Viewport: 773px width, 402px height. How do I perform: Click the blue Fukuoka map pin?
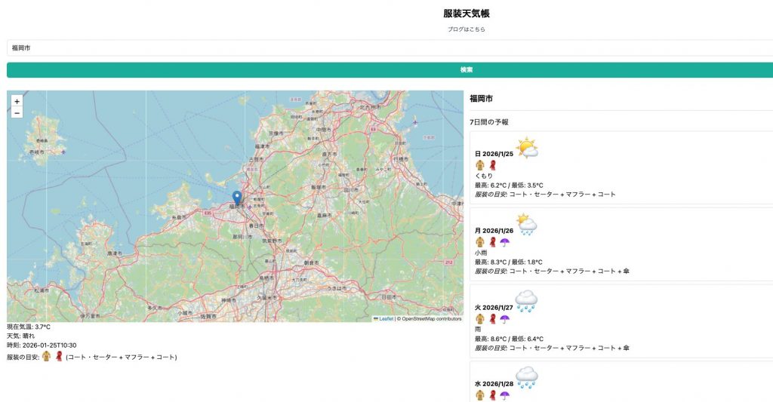tap(237, 198)
